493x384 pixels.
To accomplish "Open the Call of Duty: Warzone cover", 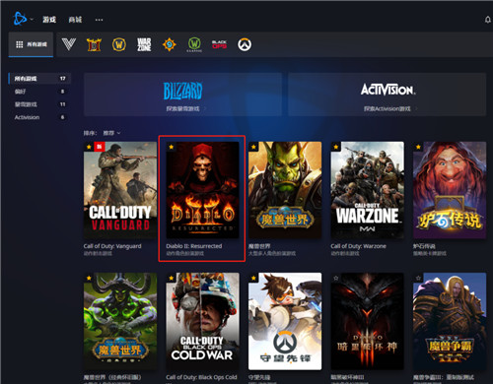I will [367, 190].
